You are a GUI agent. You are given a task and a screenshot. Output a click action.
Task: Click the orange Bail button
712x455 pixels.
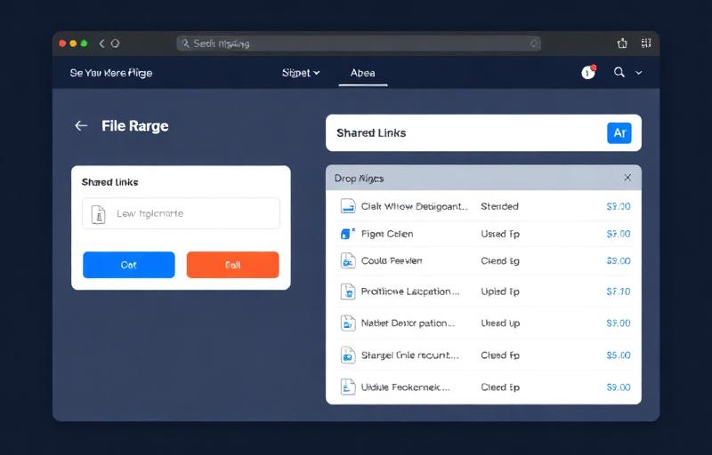232,265
